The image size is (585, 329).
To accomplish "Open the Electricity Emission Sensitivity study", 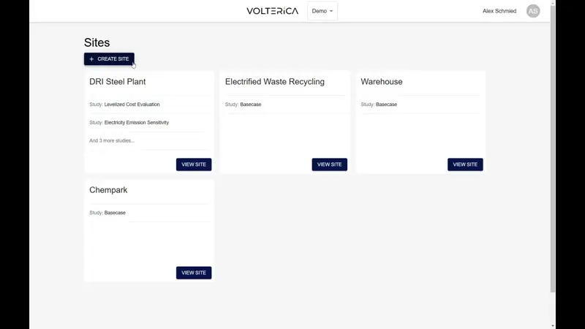I will [x=137, y=122].
